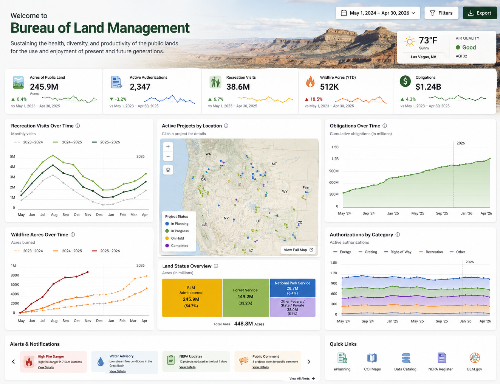Select In Planning project status swatch
The width and height of the screenshot is (500, 384).
tap(167, 224)
